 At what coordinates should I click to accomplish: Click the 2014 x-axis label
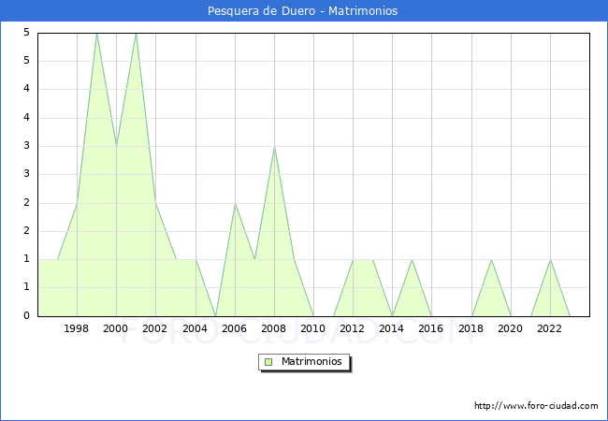tap(392, 328)
